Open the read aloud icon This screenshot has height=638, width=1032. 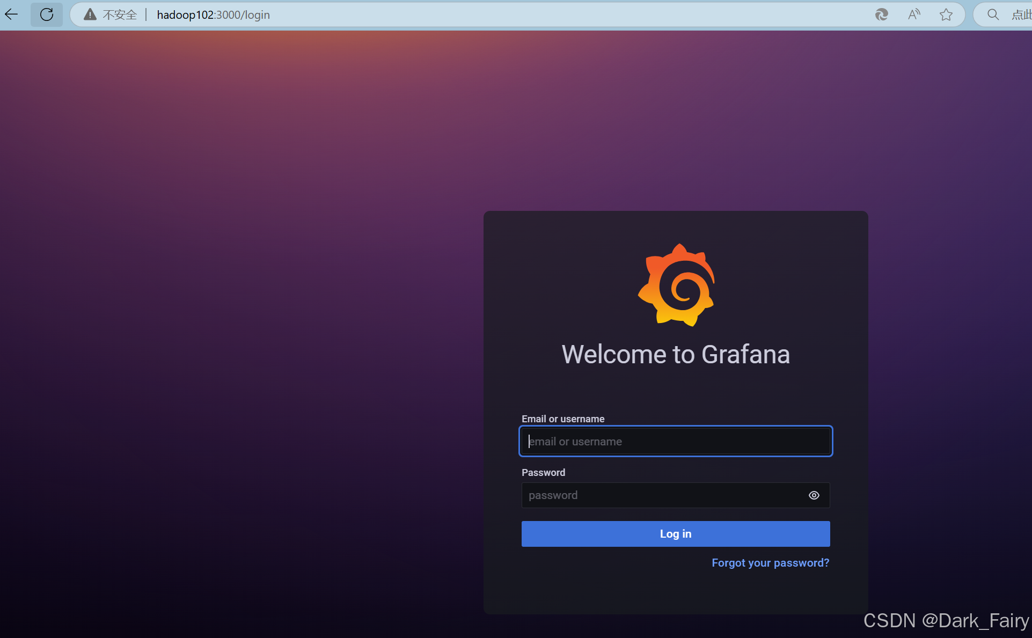pos(914,14)
